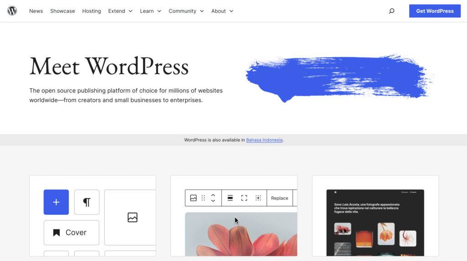Click the blue plus add-block button
The image size is (467, 261).
pos(56,202)
